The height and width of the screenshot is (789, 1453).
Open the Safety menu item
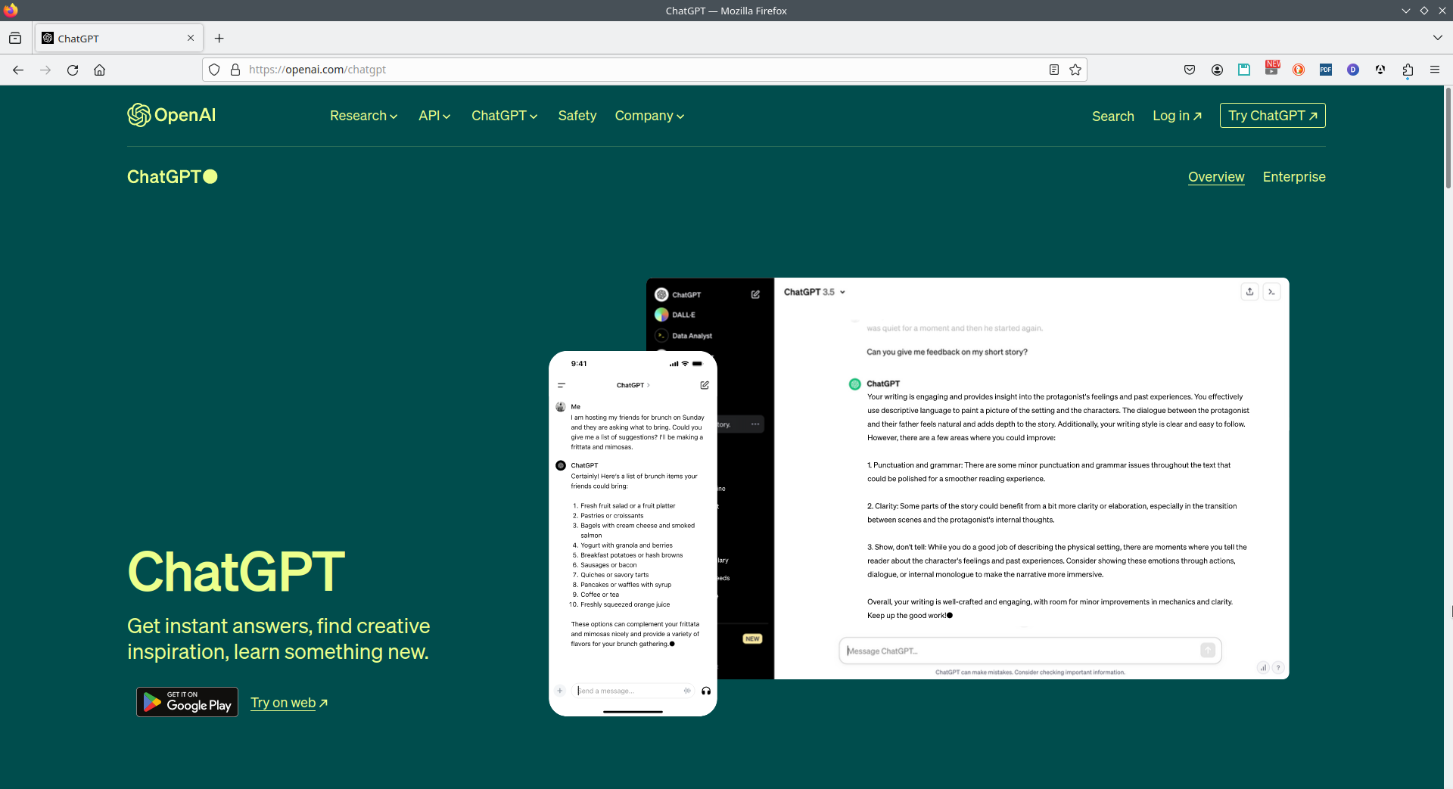point(577,116)
